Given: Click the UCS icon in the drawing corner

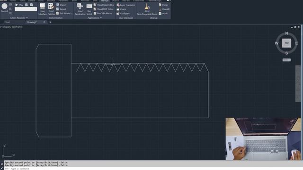Looking at the screenshot, I should coord(8,151).
